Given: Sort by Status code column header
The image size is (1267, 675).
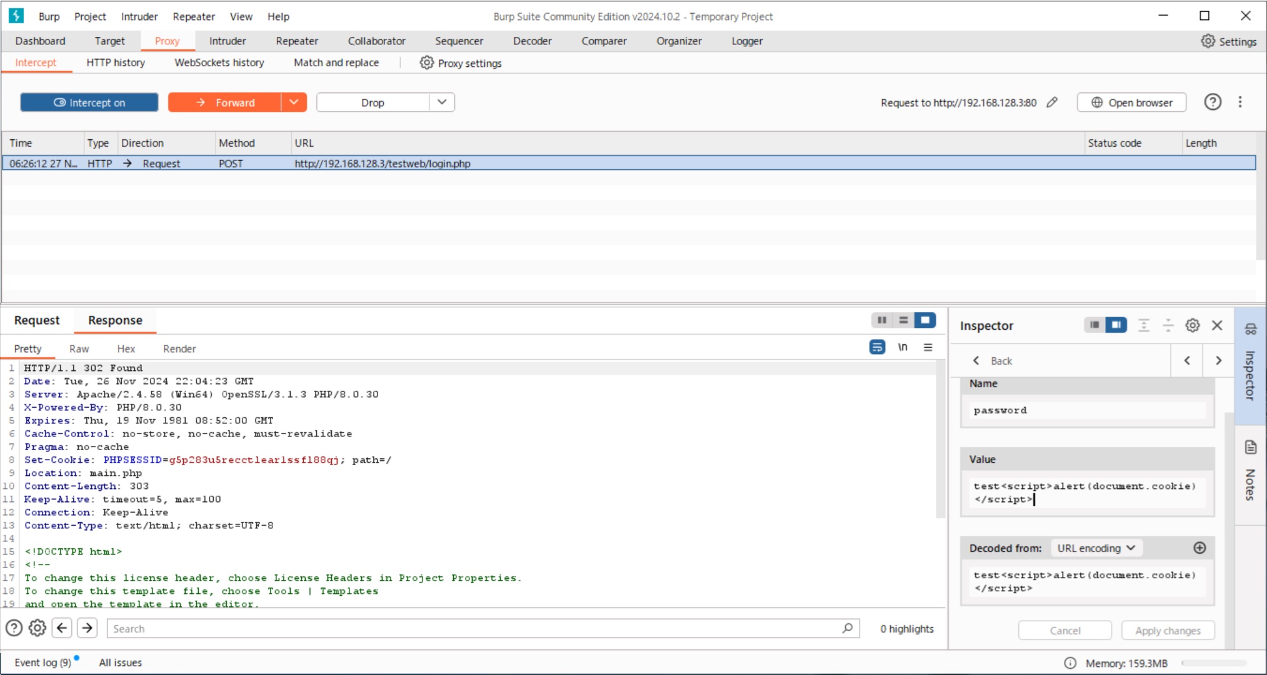Looking at the screenshot, I should (x=1132, y=143).
